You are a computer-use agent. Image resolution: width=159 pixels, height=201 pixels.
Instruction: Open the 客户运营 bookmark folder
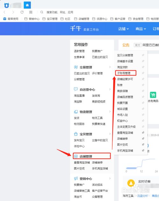[x=118, y=19]
